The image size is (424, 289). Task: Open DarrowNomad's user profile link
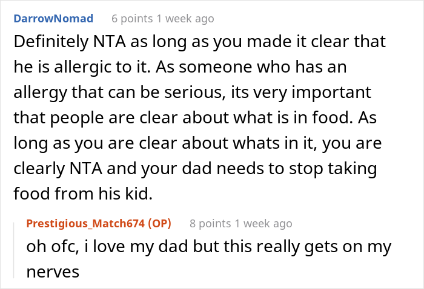pyautogui.click(x=53, y=19)
